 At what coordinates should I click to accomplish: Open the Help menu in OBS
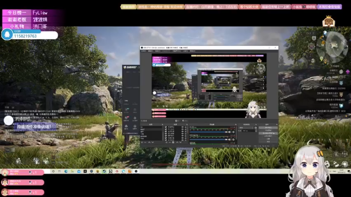point(193,51)
